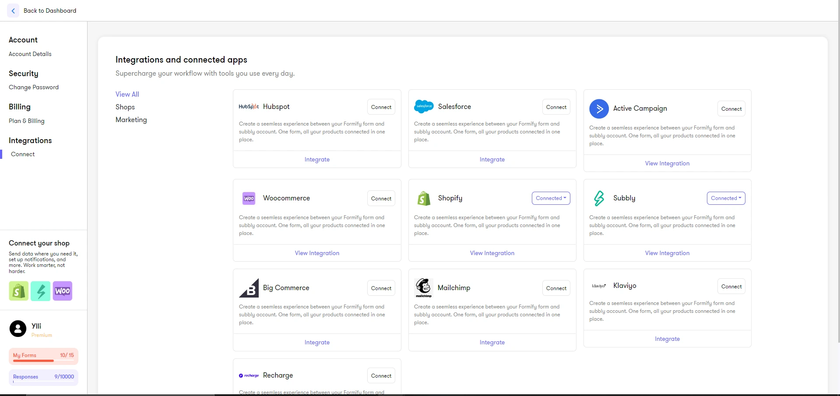Open View Integration for Woocommerce

pyautogui.click(x=317, y=253)
